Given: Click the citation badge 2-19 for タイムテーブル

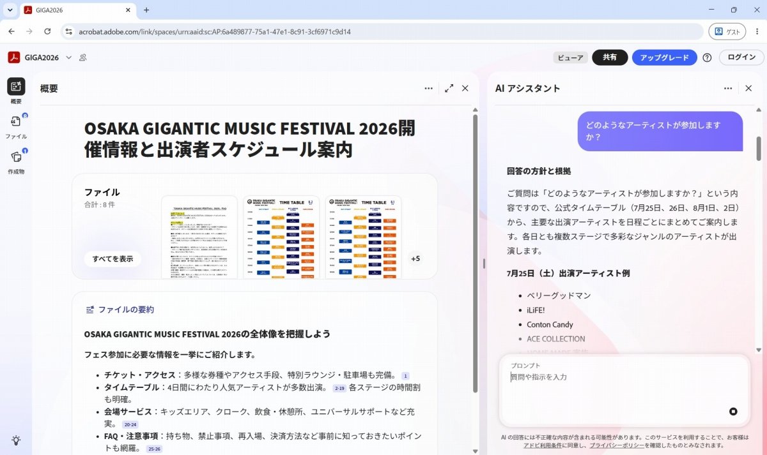Looking at the screenshot, I should tap(339, 388).
